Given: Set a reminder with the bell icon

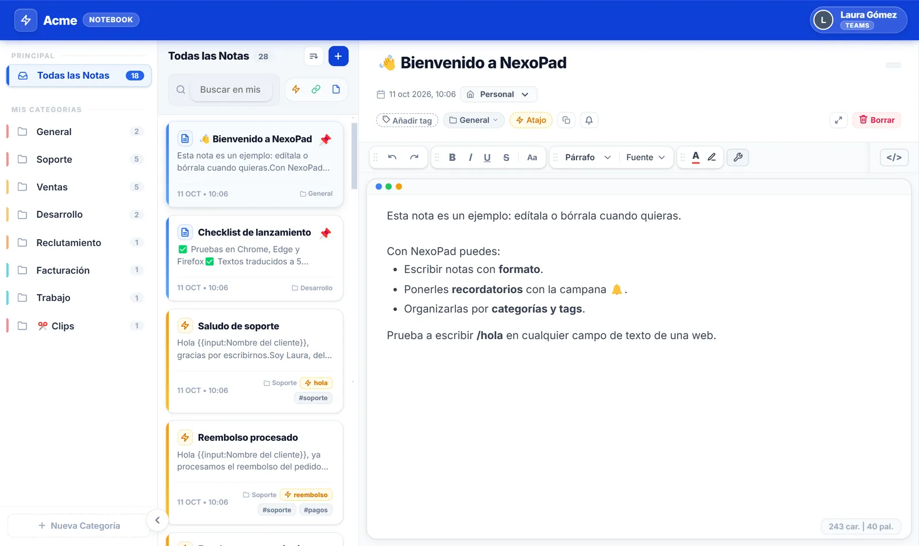Looking at the screenshot, I should (x=589, y=120).
